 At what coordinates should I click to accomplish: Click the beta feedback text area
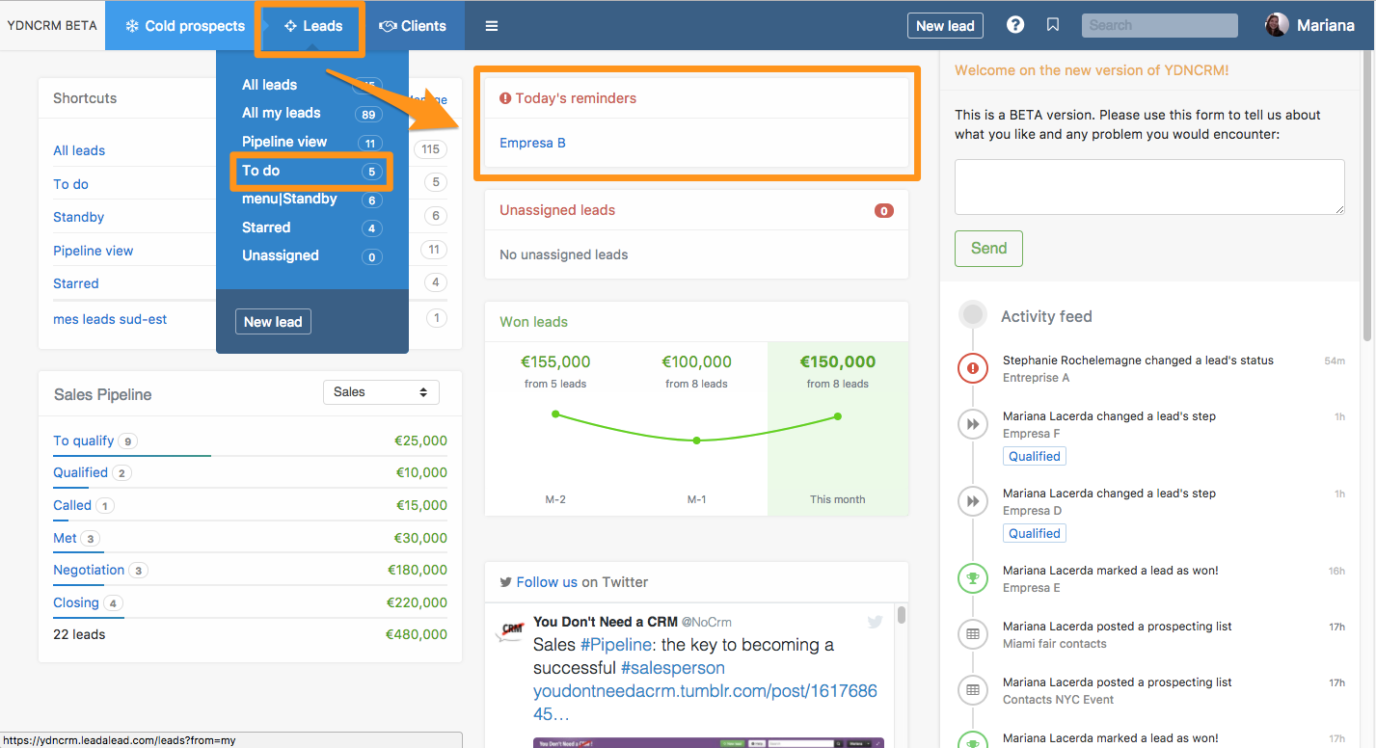click(1148, 186)
